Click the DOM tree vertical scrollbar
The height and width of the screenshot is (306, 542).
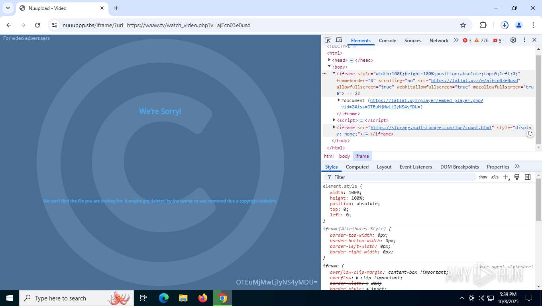click(538, 100)
